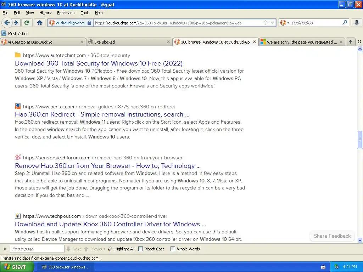The width and height of the screenshot is (363, 272).
Task: Click the page scrollbar down arrow
Action: (x=360, y=240)
